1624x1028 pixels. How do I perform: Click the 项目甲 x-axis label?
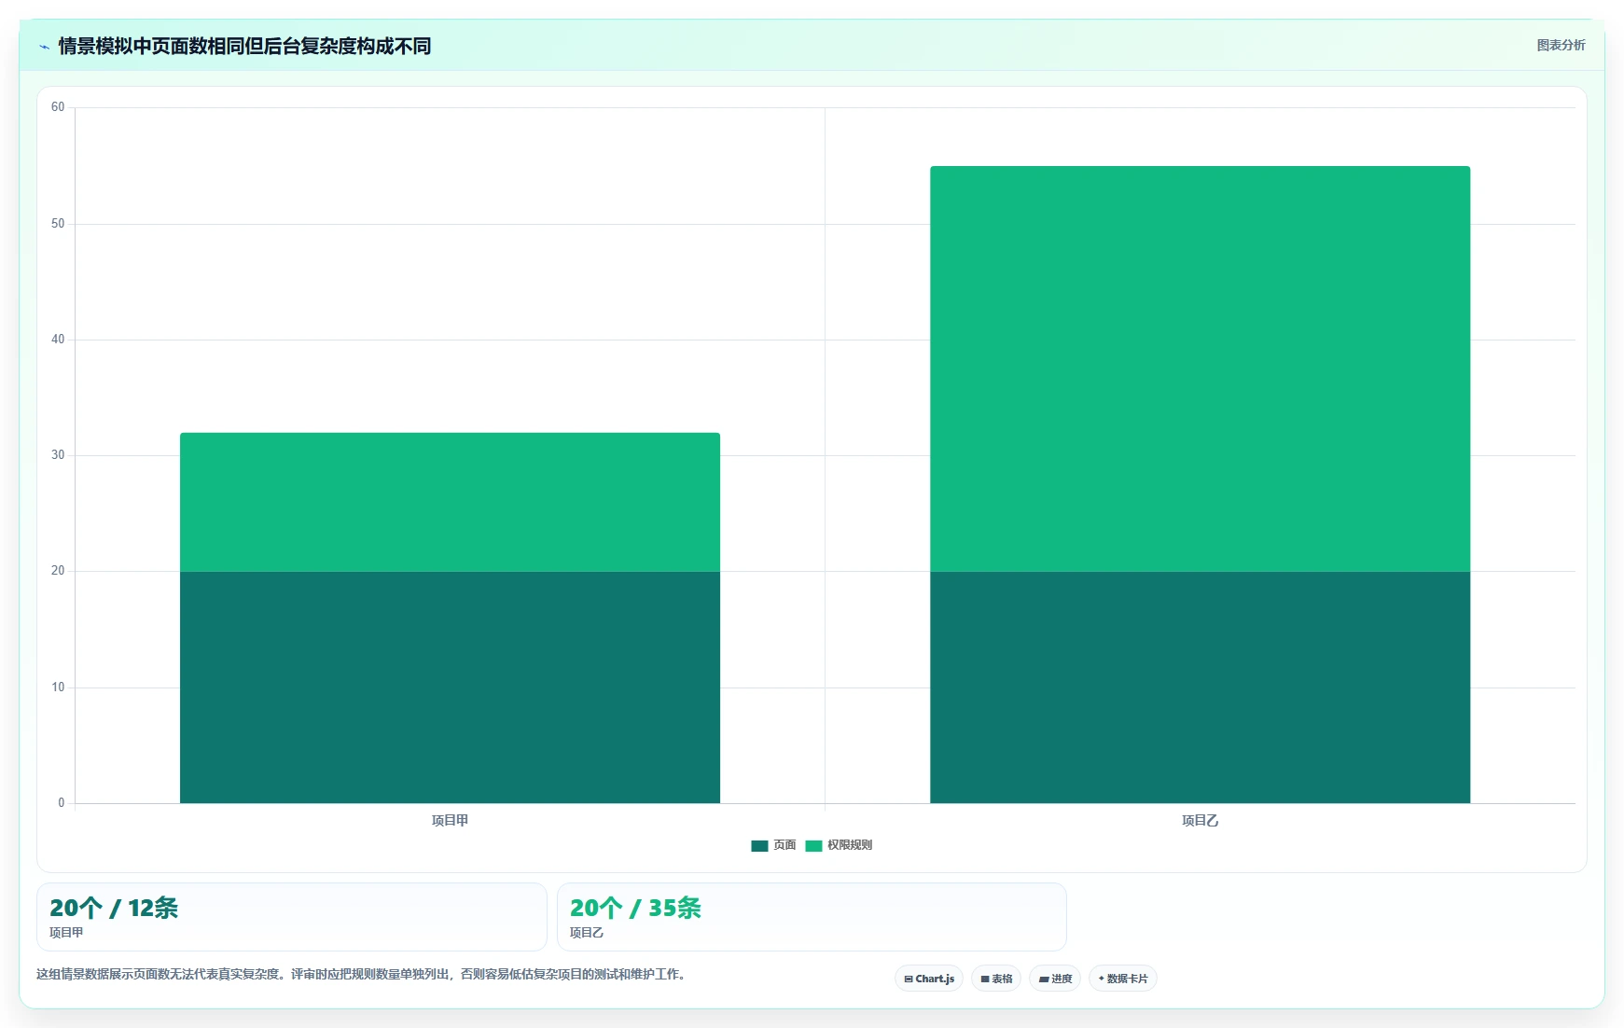(450, 821)
